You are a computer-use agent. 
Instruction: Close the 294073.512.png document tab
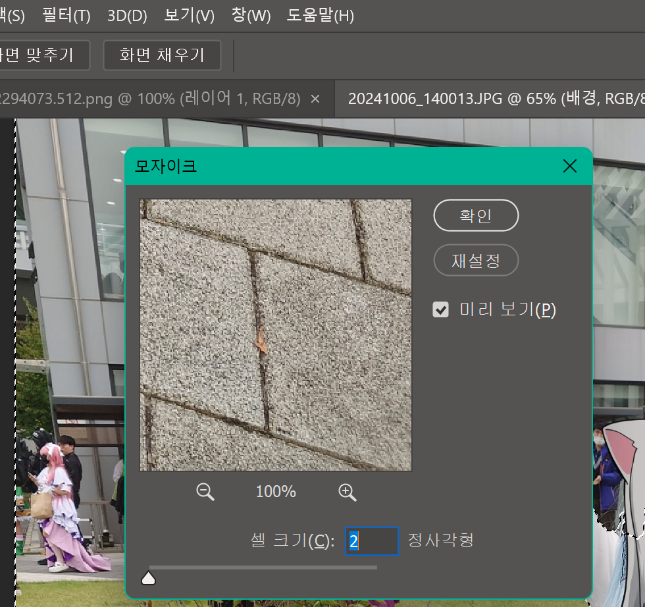pos(315,98)
